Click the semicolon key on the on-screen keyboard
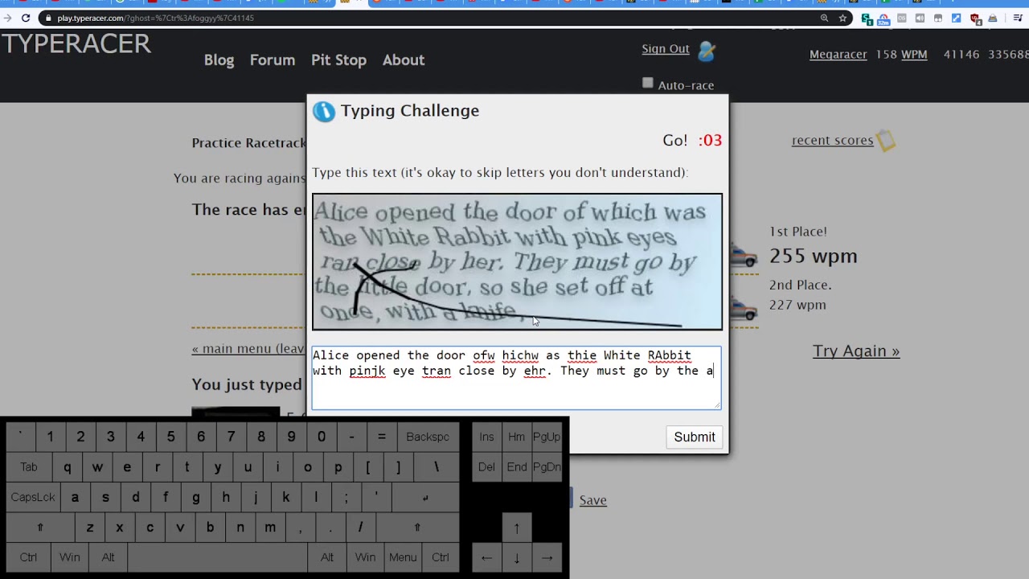The image size is (1029, 579). coord(346,497)
